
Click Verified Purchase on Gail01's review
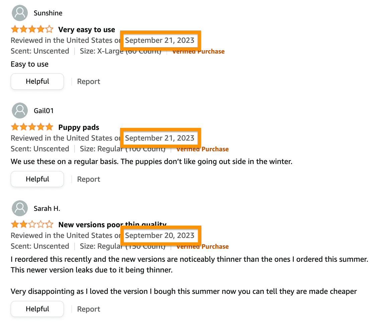202,149
